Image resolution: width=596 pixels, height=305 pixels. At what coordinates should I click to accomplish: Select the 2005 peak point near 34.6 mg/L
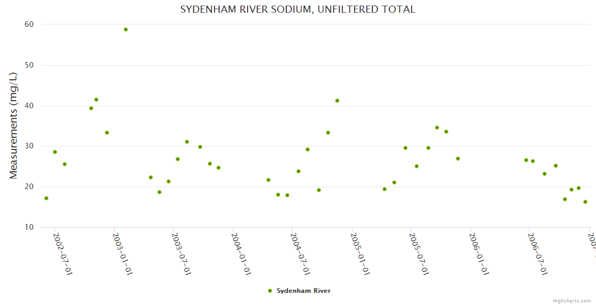437,128
